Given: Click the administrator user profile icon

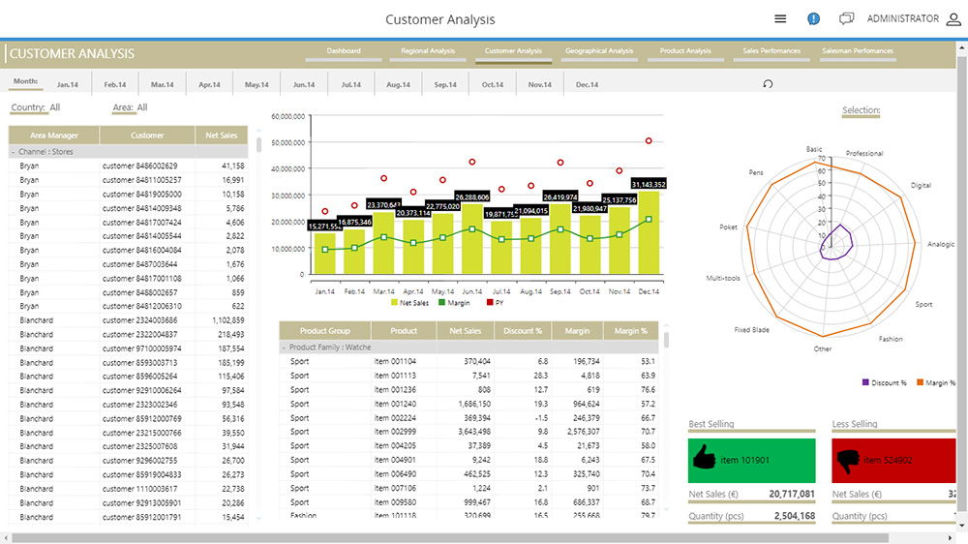Looking at the screenshot, I should coord(953,18).
